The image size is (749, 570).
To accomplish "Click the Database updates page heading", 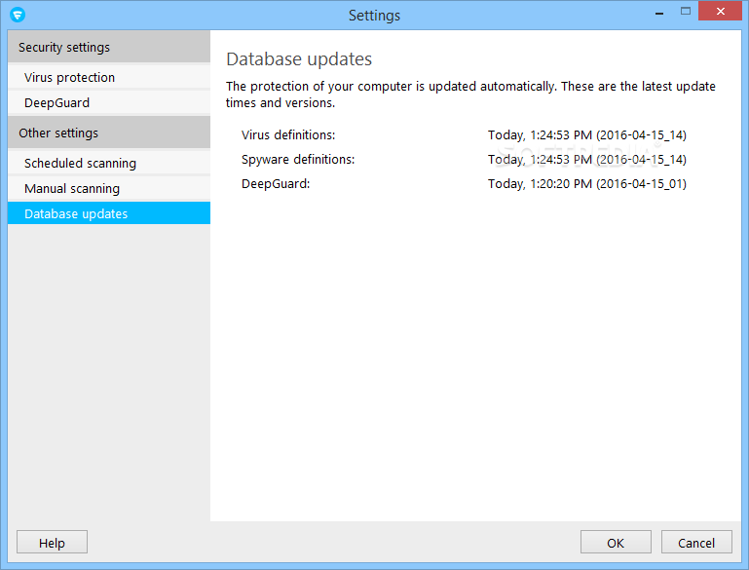I will pyautogui.click(x=299, y=58).
